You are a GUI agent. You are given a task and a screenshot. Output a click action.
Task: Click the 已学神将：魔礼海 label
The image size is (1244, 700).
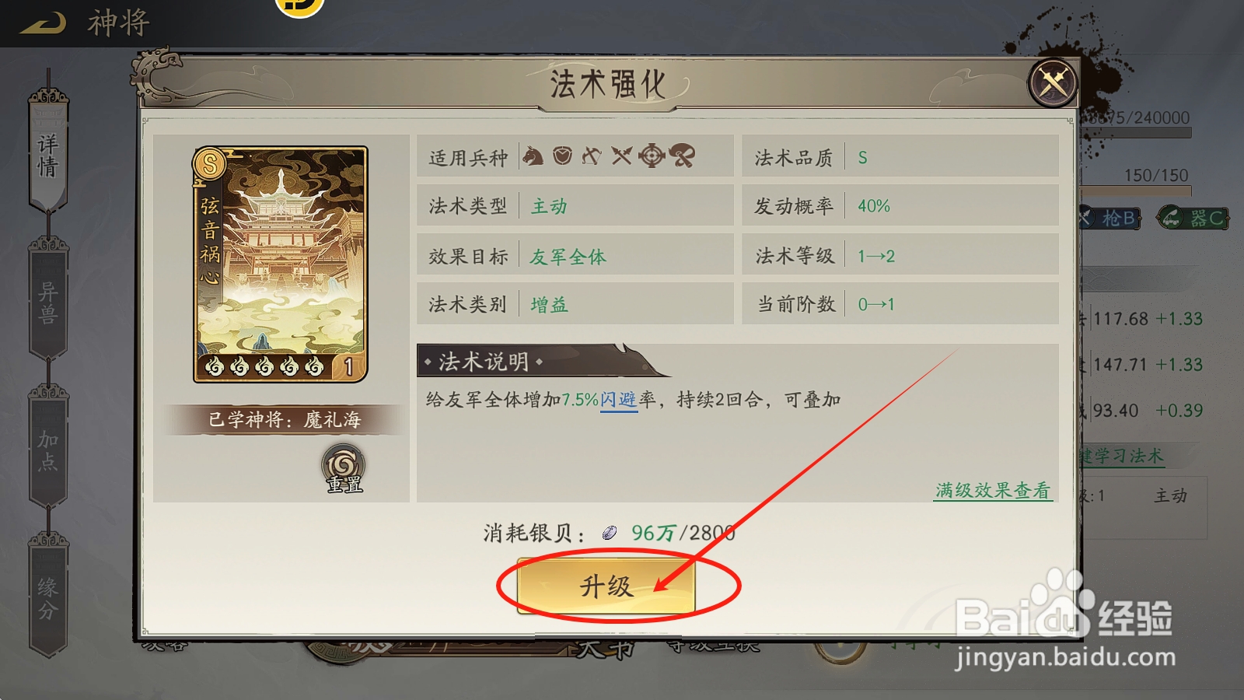285,420
